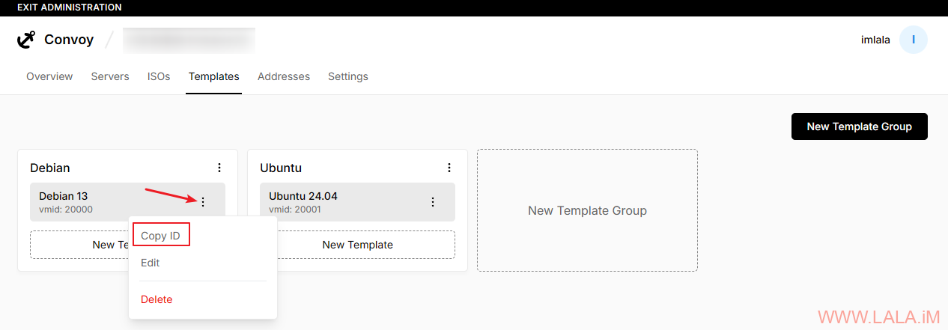
Task: Open the Debian group kebab menu
Action: (219, 168)
